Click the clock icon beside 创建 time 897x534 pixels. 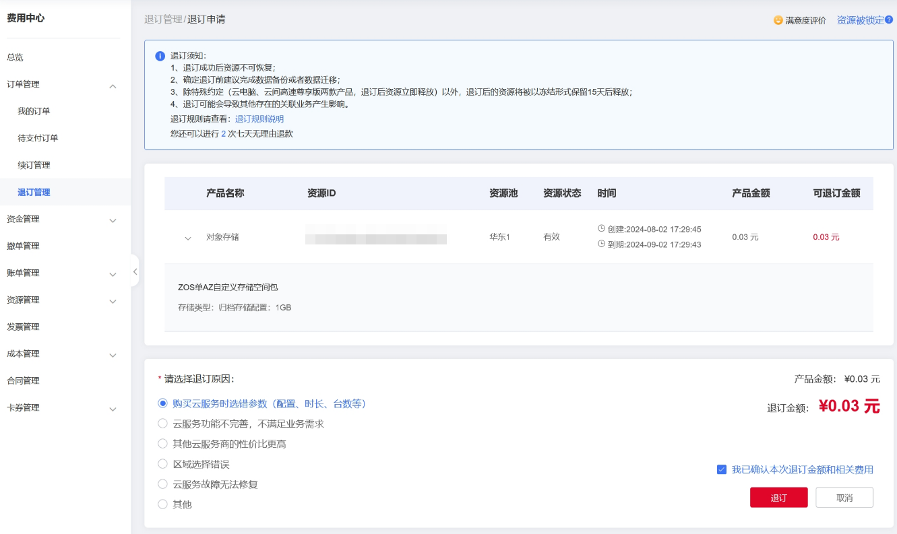click(601, 229)
